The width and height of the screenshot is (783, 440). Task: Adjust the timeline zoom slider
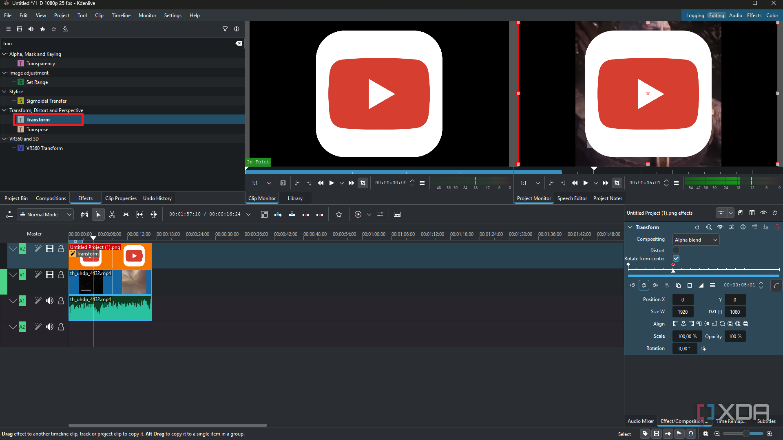[743, 434]
